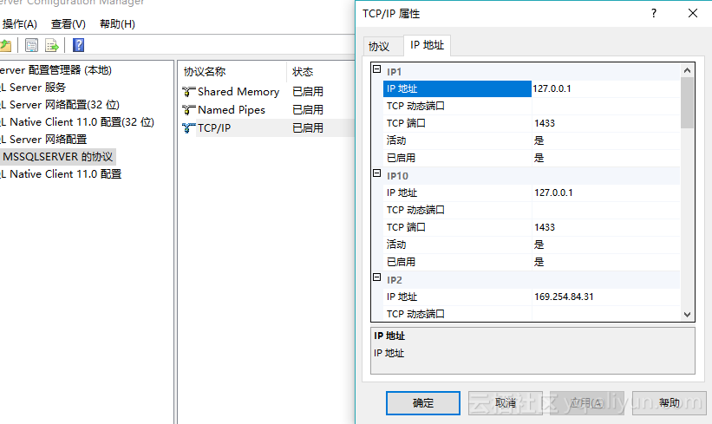Click the highlighted IP 地址 label under IP1
Screen dimensions: 712x424
(x=457, y=88)
